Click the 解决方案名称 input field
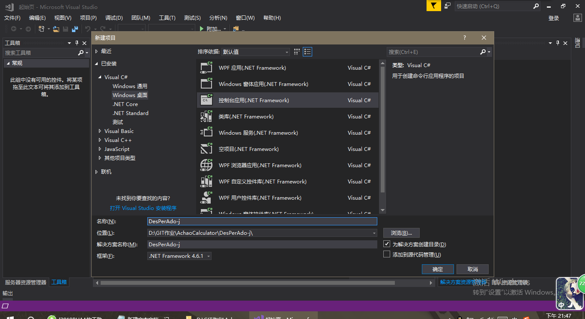The width and height of the screenshot is (585, 319). point(262,244)
